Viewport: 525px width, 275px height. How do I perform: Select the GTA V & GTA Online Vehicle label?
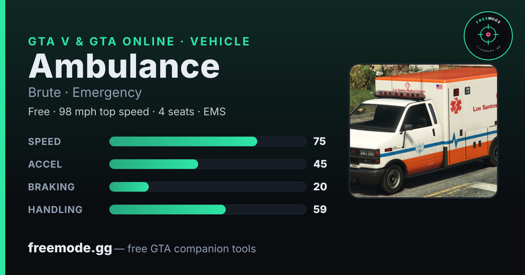click(139, 41)
